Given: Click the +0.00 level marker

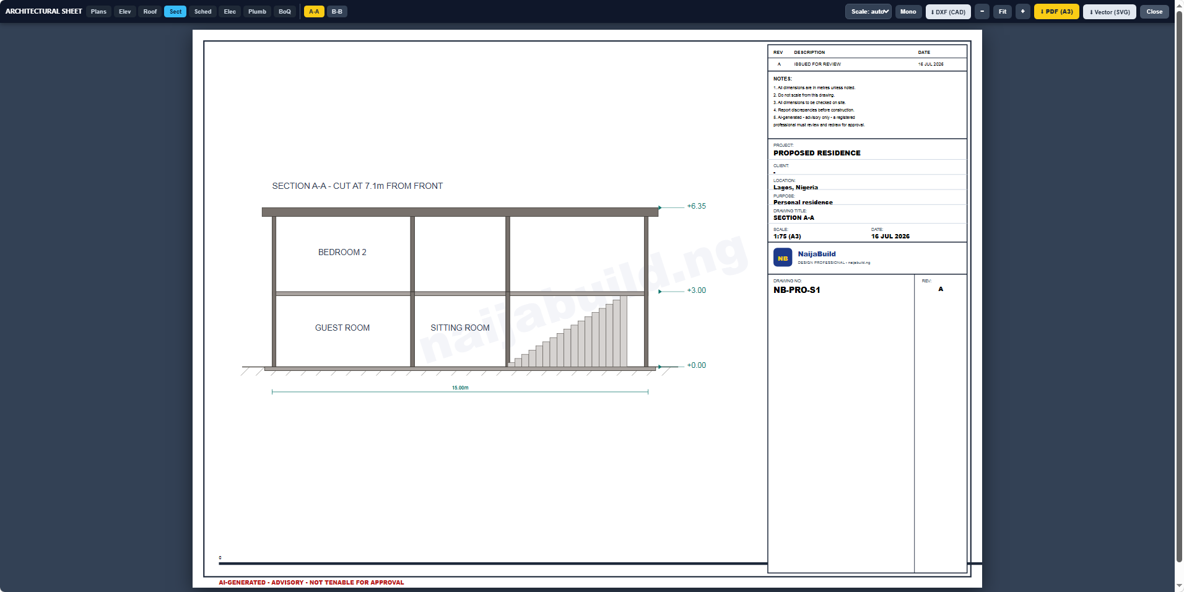Looking at the screenshot, I should [696, 365].
